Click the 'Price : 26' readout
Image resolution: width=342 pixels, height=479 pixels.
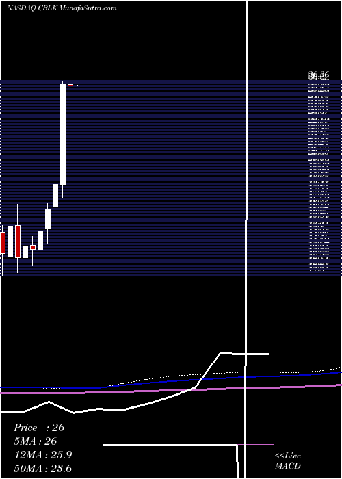pos(39,428)
